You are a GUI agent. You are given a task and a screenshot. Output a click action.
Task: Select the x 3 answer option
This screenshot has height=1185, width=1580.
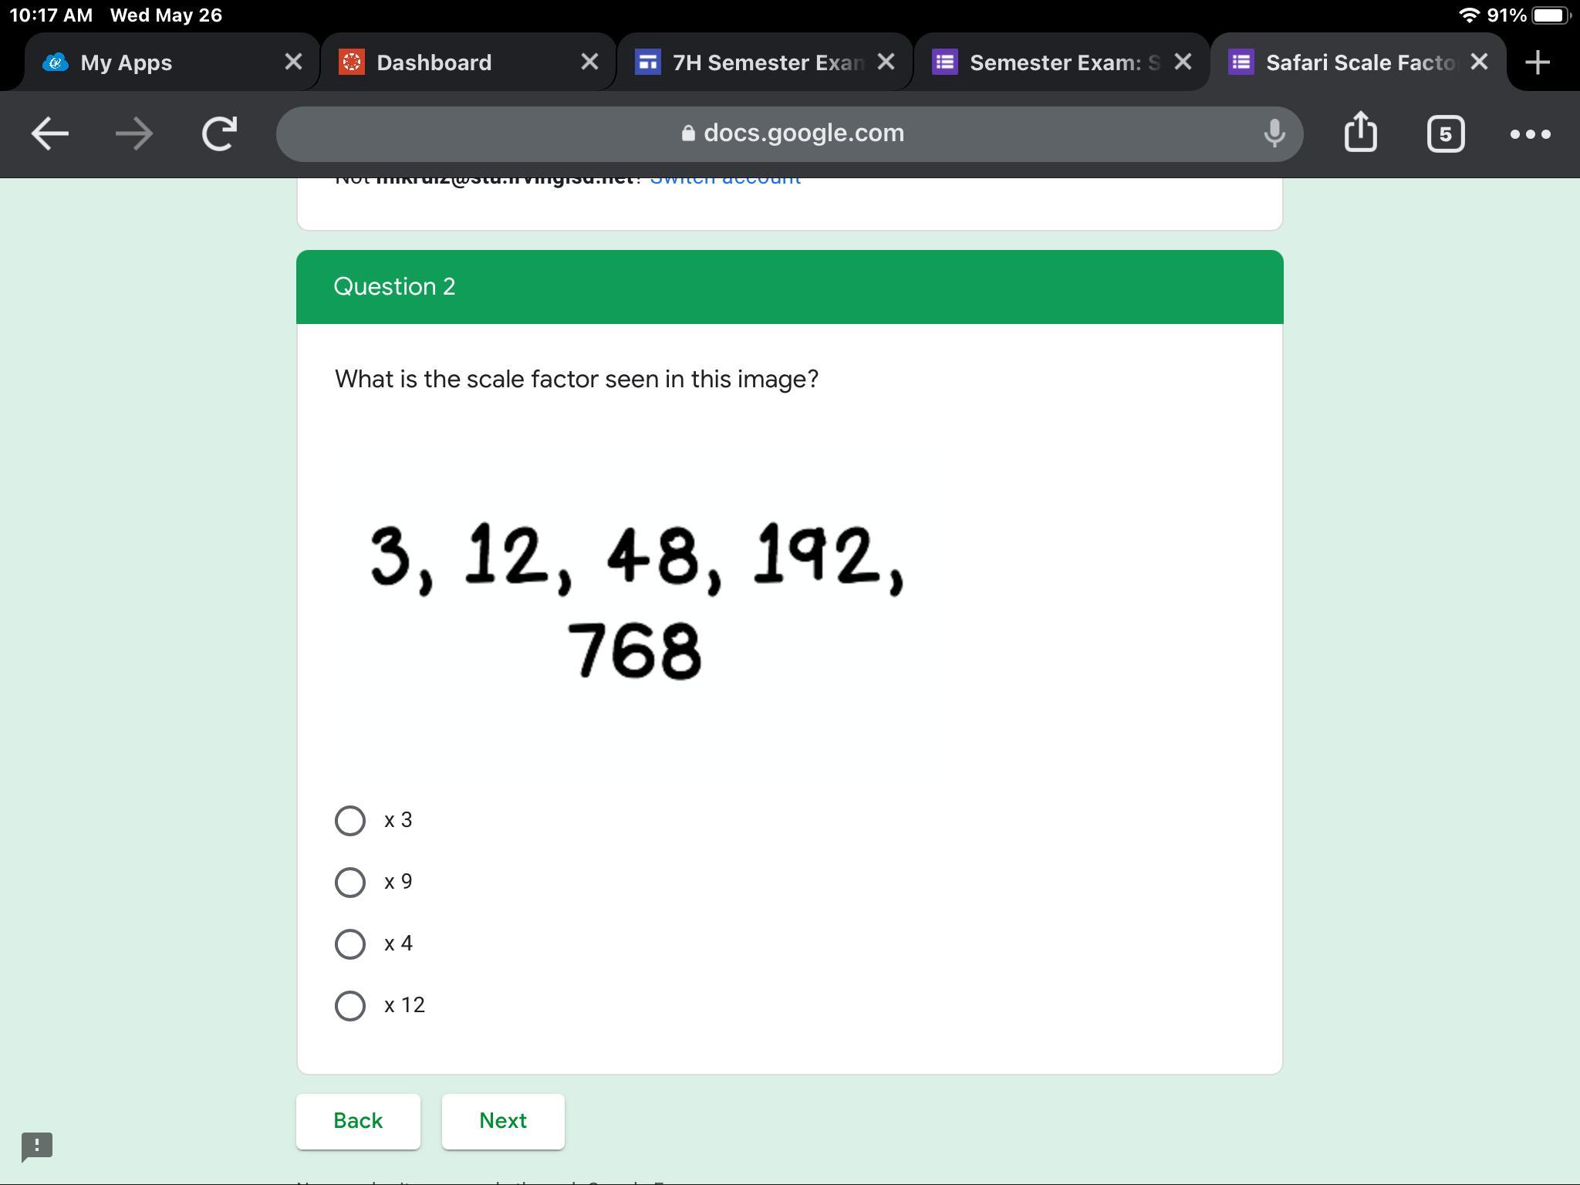click(350, 820)
